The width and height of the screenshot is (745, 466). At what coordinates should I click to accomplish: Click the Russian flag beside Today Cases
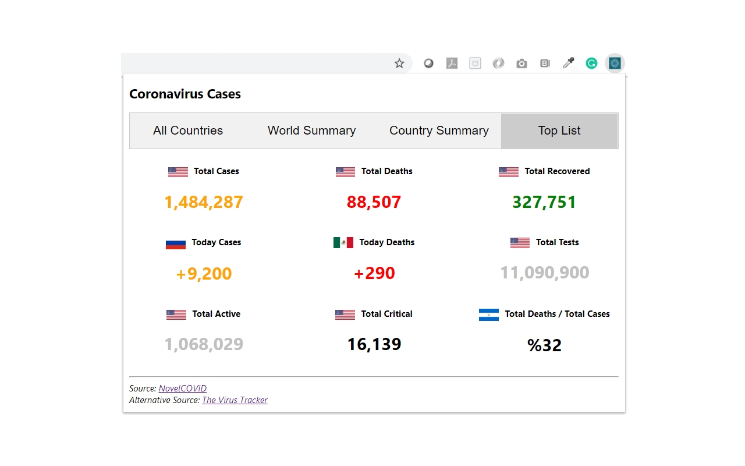pyautogui.click(x=176, y=243)
